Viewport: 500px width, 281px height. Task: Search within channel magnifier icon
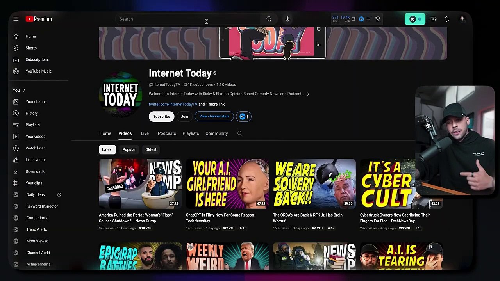[239, 133]
